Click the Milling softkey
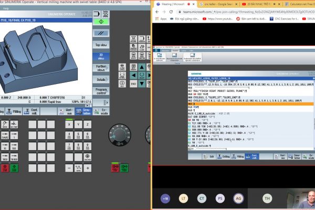Image resolution: width=315 pixels, height=210 pixels. (17, 111)
